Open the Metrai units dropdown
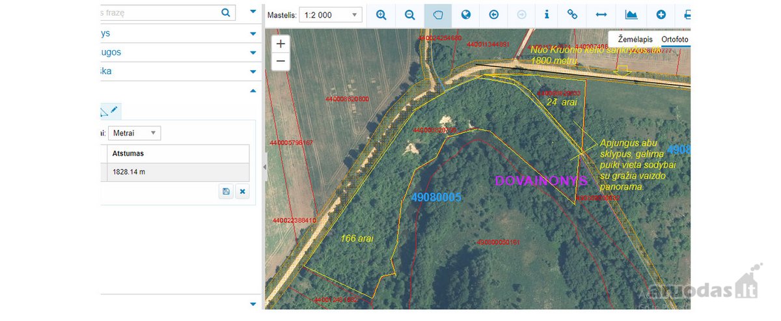 coord(135,133)
